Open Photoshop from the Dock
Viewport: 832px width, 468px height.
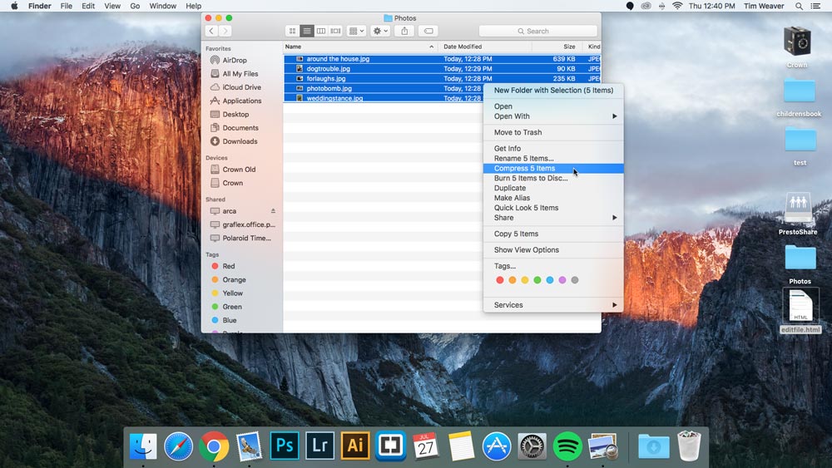pos(284,446)
